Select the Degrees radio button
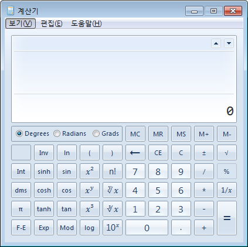The height and width of the screenshot is (247, 248). [33, 133]
